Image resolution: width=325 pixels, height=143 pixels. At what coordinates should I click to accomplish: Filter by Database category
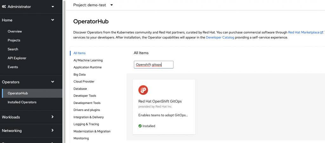click(80, 89)
